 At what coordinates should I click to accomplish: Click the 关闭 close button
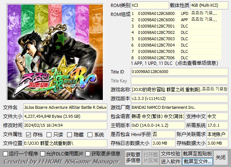pyautogui.click(x=221, y=157)
